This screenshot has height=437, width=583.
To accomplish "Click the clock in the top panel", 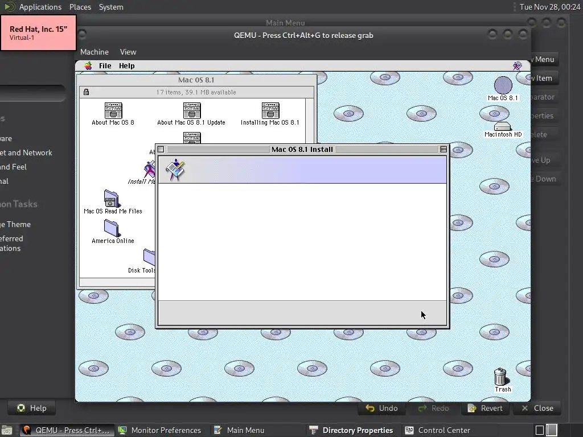I will [550, 7].
